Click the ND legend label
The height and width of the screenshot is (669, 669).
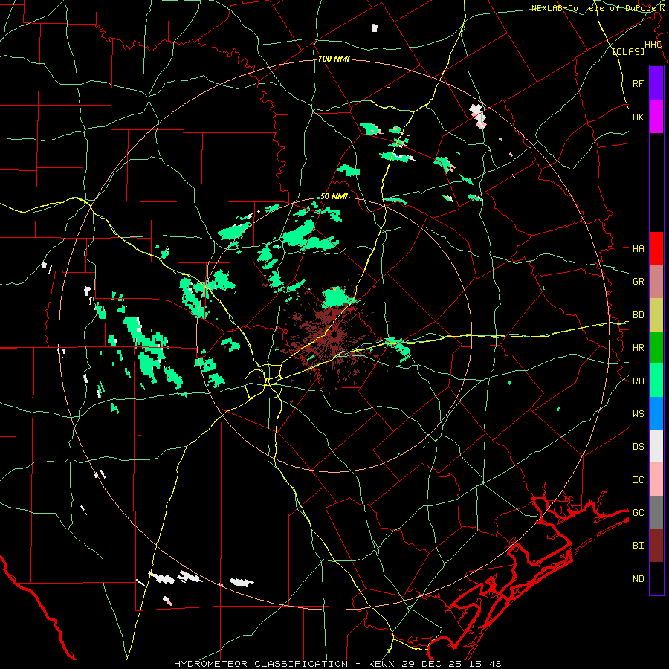tap(638, 579)
